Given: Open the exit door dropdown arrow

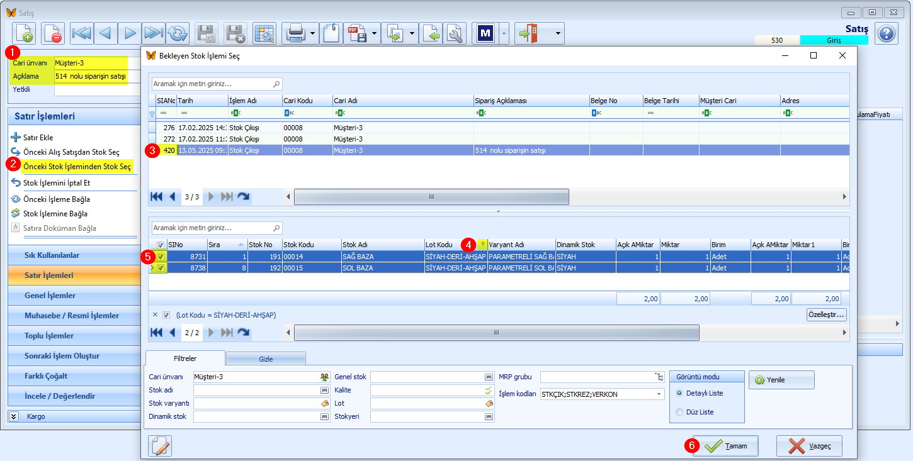Looking at the screenshot, I should [x=558, y=33].
